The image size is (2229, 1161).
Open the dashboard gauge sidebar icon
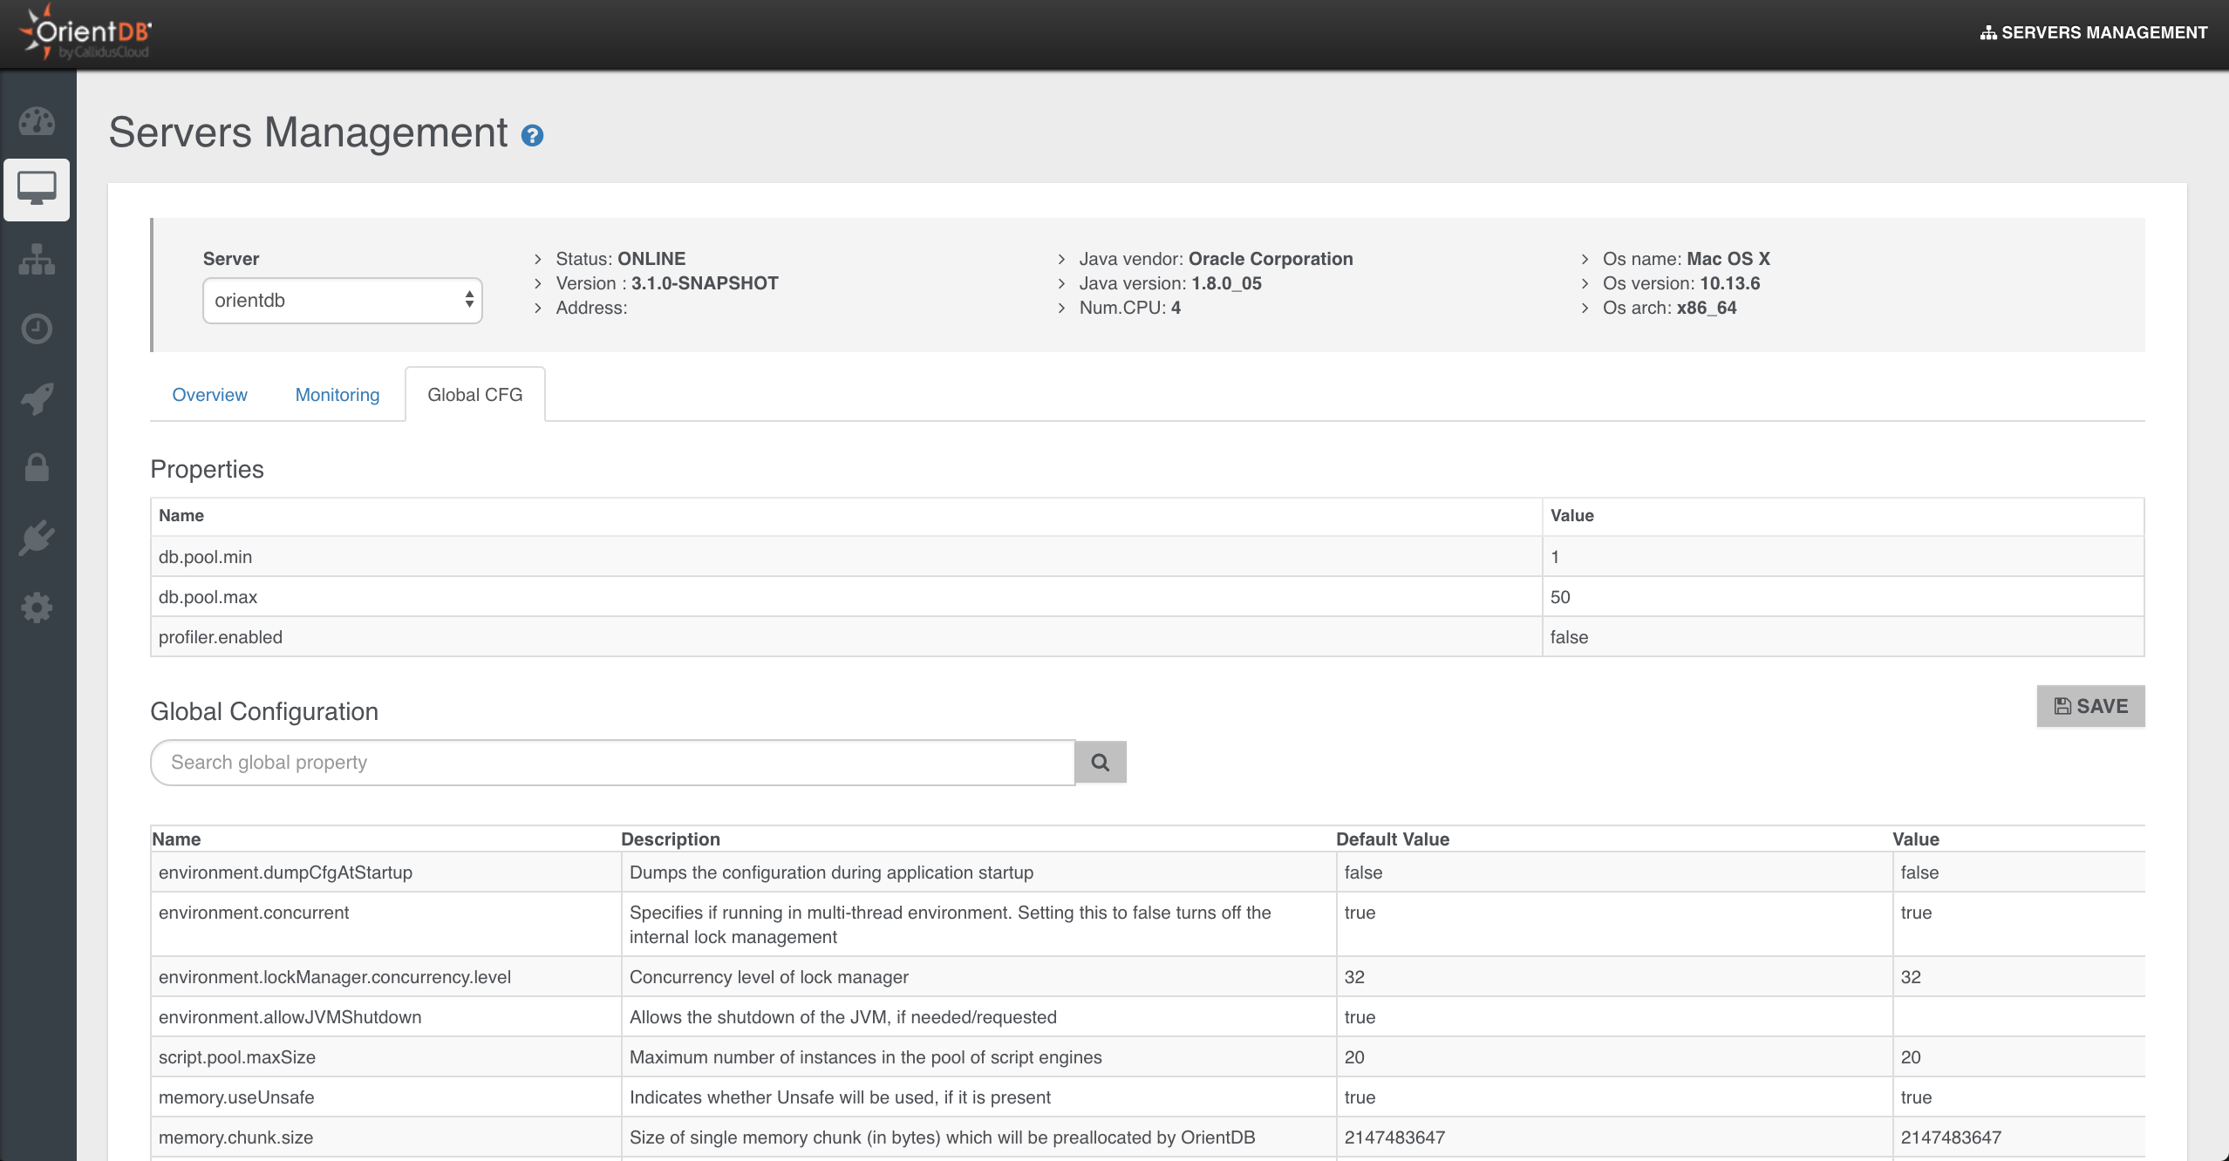pyautogui.click(x=37, y=122)
